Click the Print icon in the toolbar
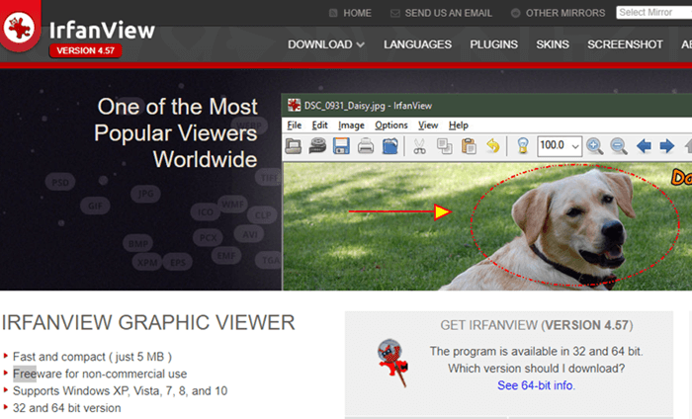 [366, 146]
